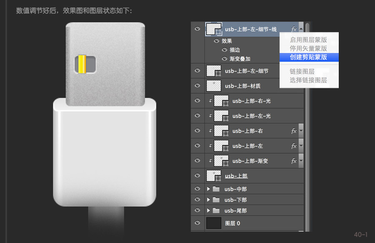375x243 pixels.
Task: Expand effects list of usb-上部-渐变 layer
Action: click(301, 161)
